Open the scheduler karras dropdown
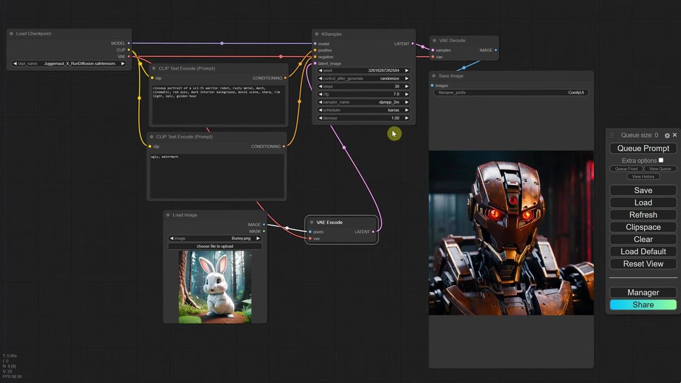 tap(363, 110)
